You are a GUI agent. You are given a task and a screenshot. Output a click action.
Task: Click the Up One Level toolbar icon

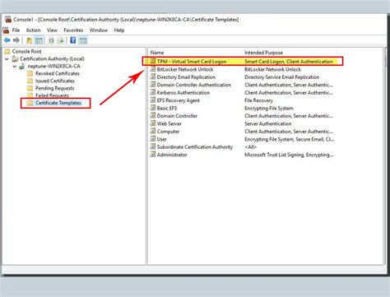29,40
